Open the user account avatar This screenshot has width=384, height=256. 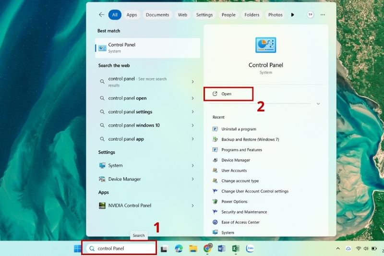(x=310, y=15)
